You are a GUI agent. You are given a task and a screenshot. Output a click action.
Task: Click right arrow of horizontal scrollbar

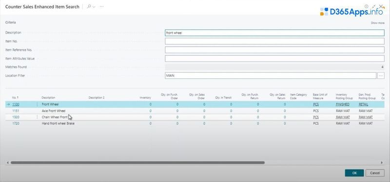(x=382, y=162)
